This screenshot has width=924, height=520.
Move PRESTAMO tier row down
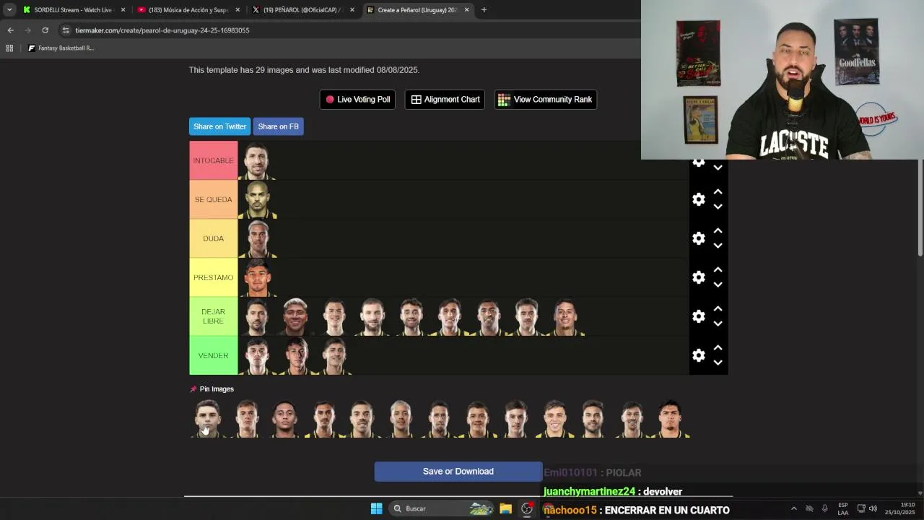[x=718, y=285]
